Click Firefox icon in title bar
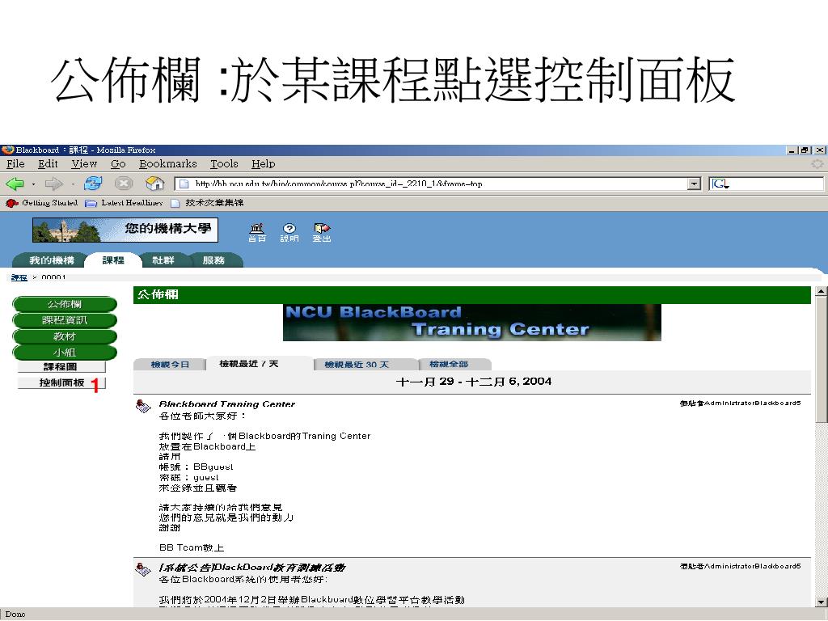Viewport: 828px width, 621px height. (x=7, y=150)
